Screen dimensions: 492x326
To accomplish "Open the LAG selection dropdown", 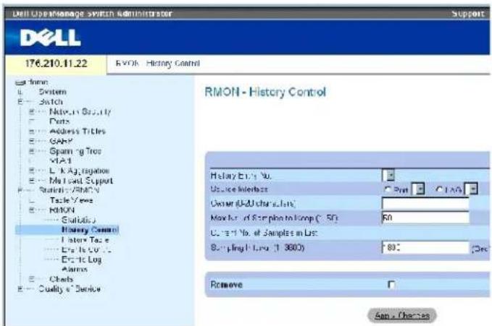I will 471,189.
